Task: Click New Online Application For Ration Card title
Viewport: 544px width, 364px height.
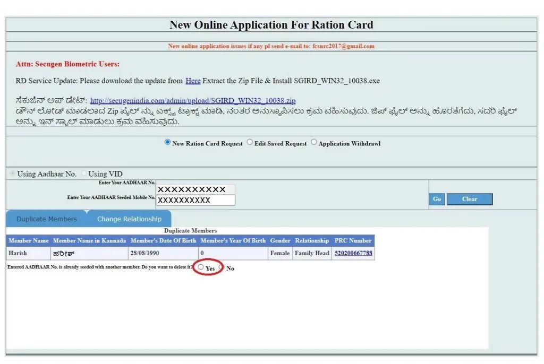Action: point(271,24)
